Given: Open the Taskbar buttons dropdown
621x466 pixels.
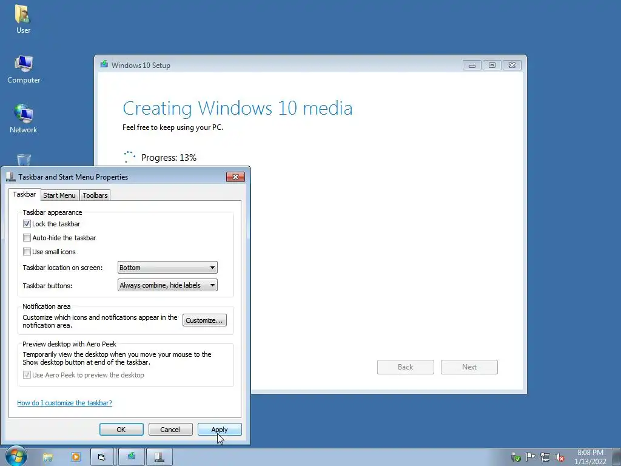Looking at the screenshot, I should [x=167, y=285].
